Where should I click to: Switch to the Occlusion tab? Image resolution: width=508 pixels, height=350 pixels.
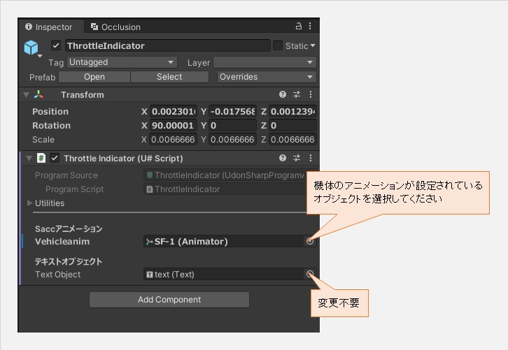tap(116, 27)
